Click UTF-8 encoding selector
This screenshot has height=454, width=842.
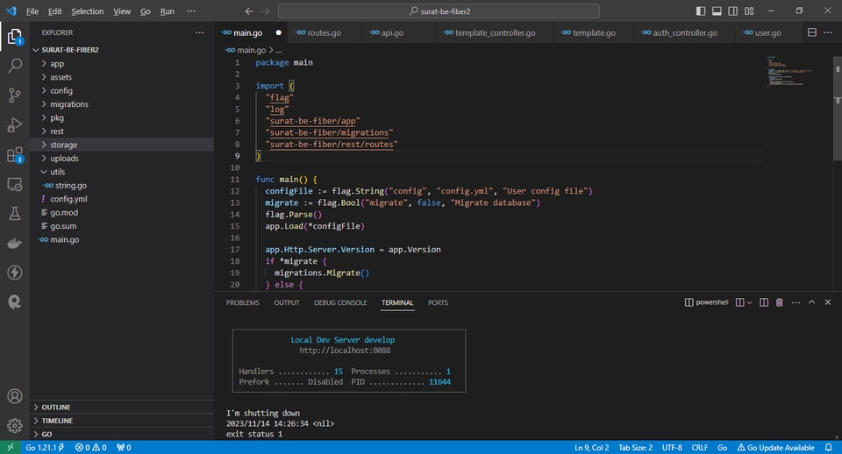coord(672,447)
